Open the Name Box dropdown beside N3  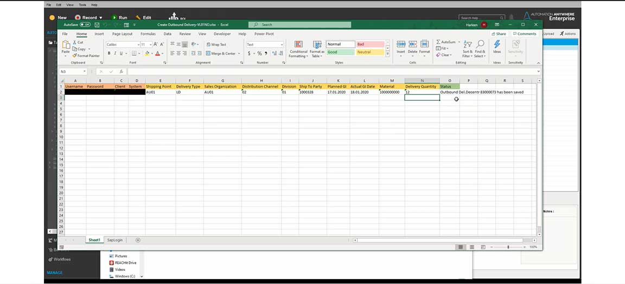coord(85,72)
